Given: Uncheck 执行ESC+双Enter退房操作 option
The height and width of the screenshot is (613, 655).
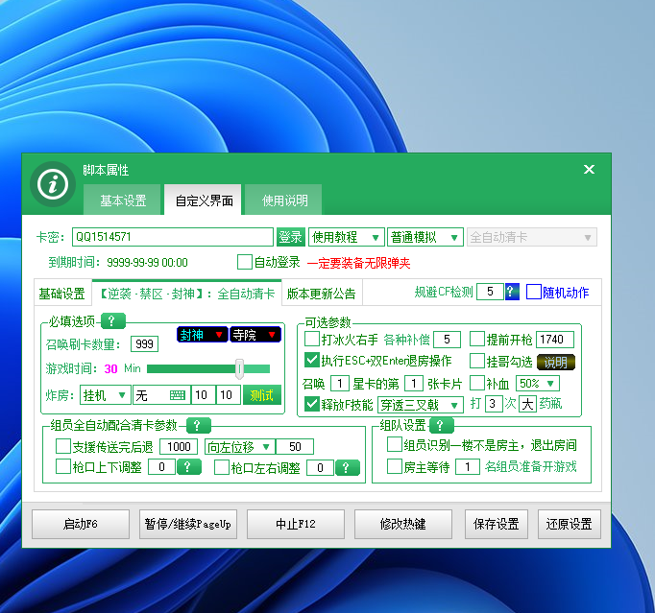Looking at the screenshot, I should tap(312, 361).
